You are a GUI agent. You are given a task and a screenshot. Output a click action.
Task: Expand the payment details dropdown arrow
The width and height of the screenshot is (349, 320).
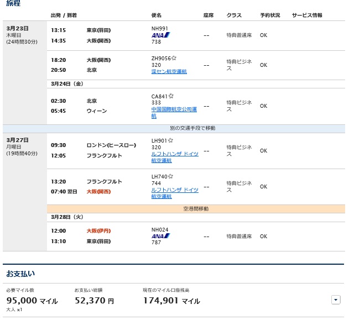[x=336, y=300]
